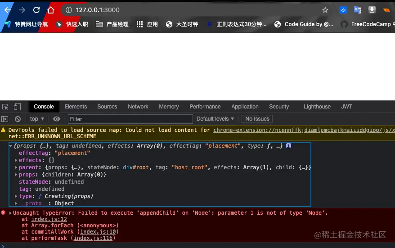The image size is (395, 248).
Task: Switch to the Performance tab
Action: click(x=205, y=107)
